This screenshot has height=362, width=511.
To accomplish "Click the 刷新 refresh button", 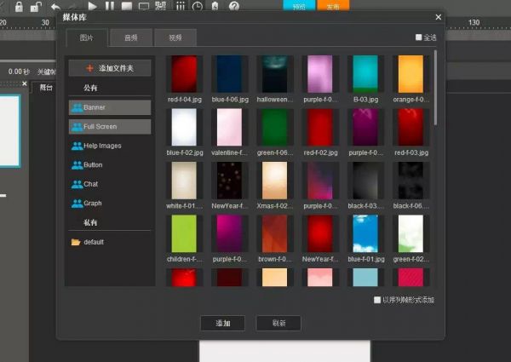I will click(278, 323).
